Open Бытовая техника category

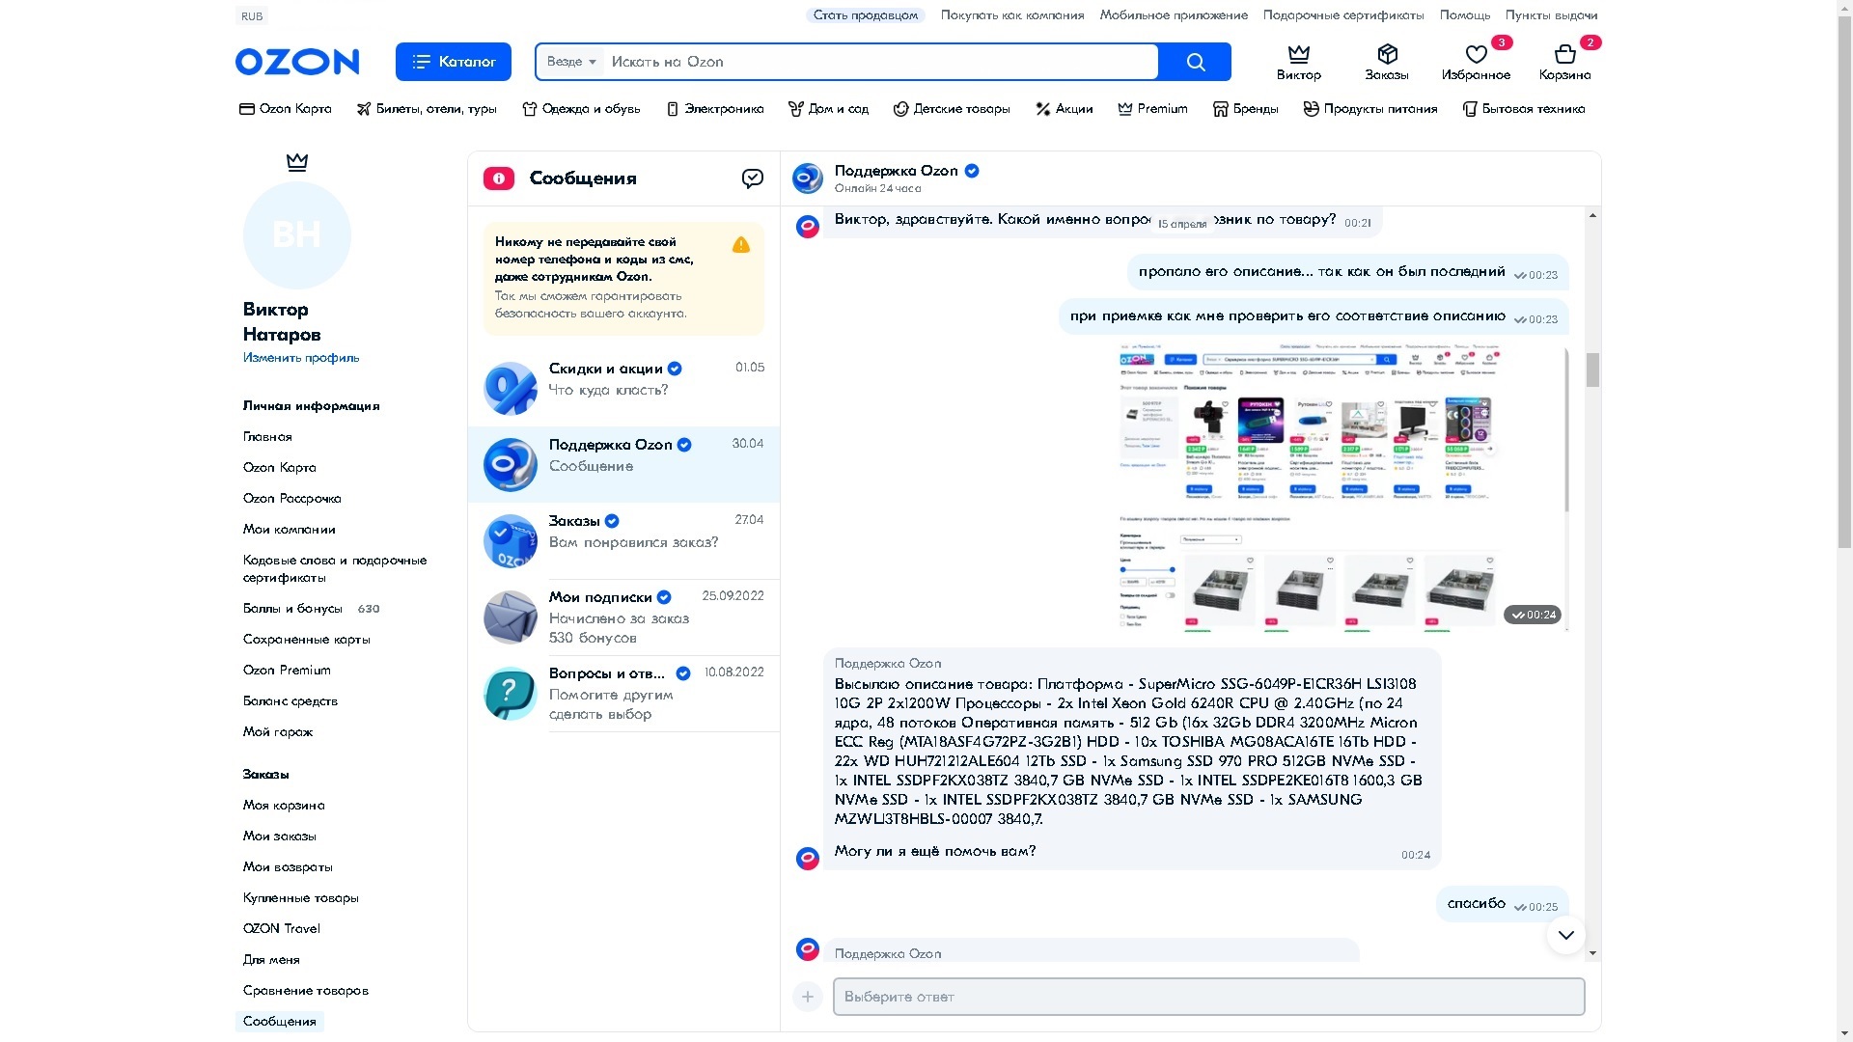click(x=1524, y=109)
